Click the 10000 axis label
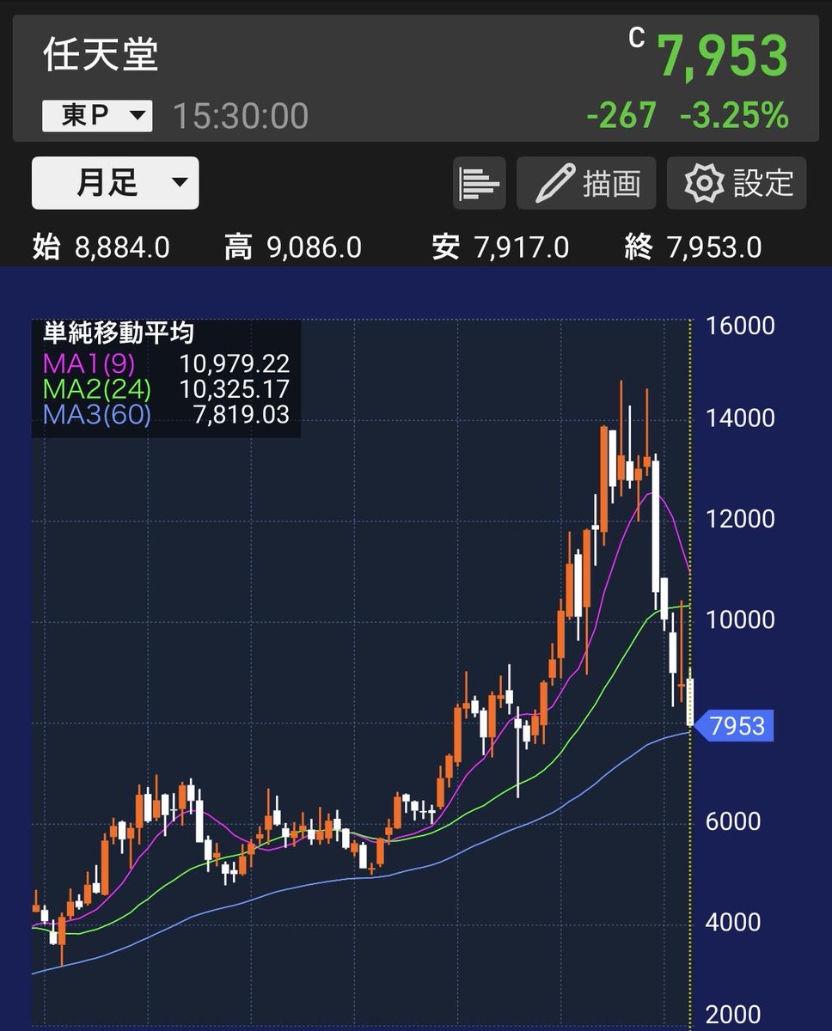Screen dimensions: 832x1031 pyautogui.click(x=740, y=619)
